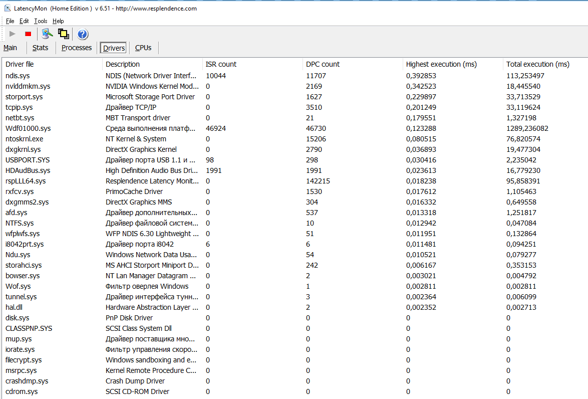Image resolution: width=588 pixels, height=399 pixels.
Task: Click total execution value 1289,236082
Action: [x=527, y=128]
